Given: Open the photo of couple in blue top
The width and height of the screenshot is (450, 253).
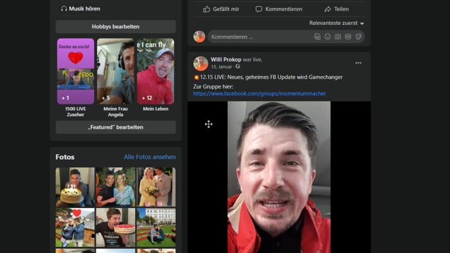Looking at the screenshot, I should 116,187.
